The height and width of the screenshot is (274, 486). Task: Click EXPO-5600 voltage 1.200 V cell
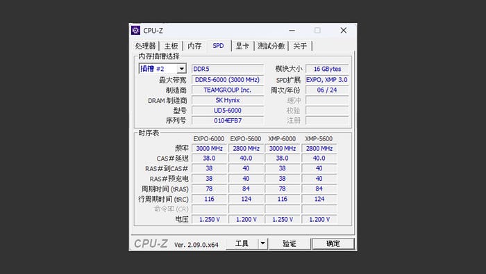coord(246,219)
